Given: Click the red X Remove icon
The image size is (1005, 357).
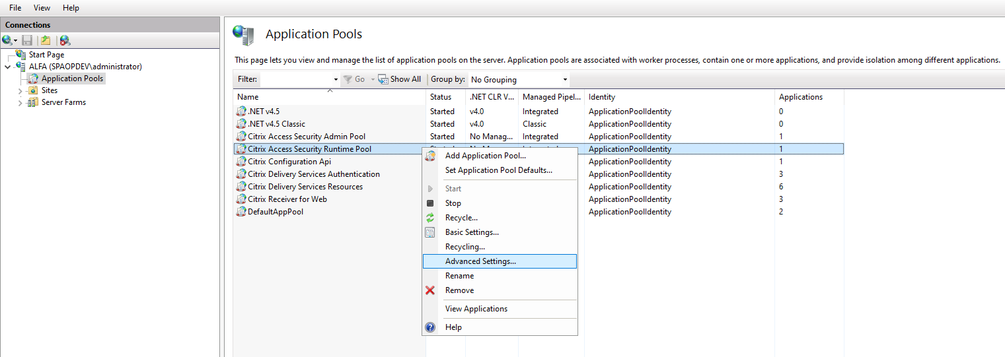Looking at the screenshot, I should click(430, 290).
